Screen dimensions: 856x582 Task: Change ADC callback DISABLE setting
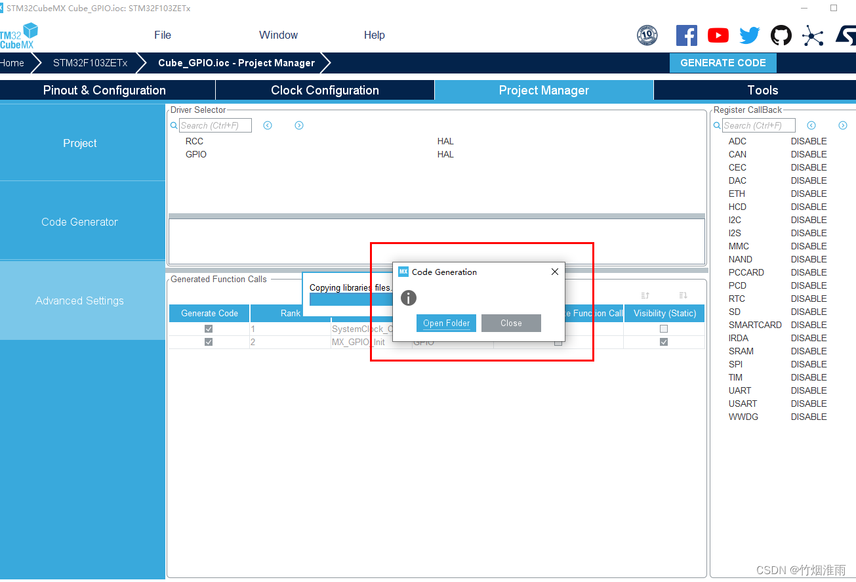point(809,141)
